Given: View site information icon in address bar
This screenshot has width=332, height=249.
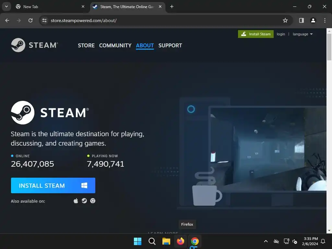Looking at the screenshot, I should [x=44, y=20].
